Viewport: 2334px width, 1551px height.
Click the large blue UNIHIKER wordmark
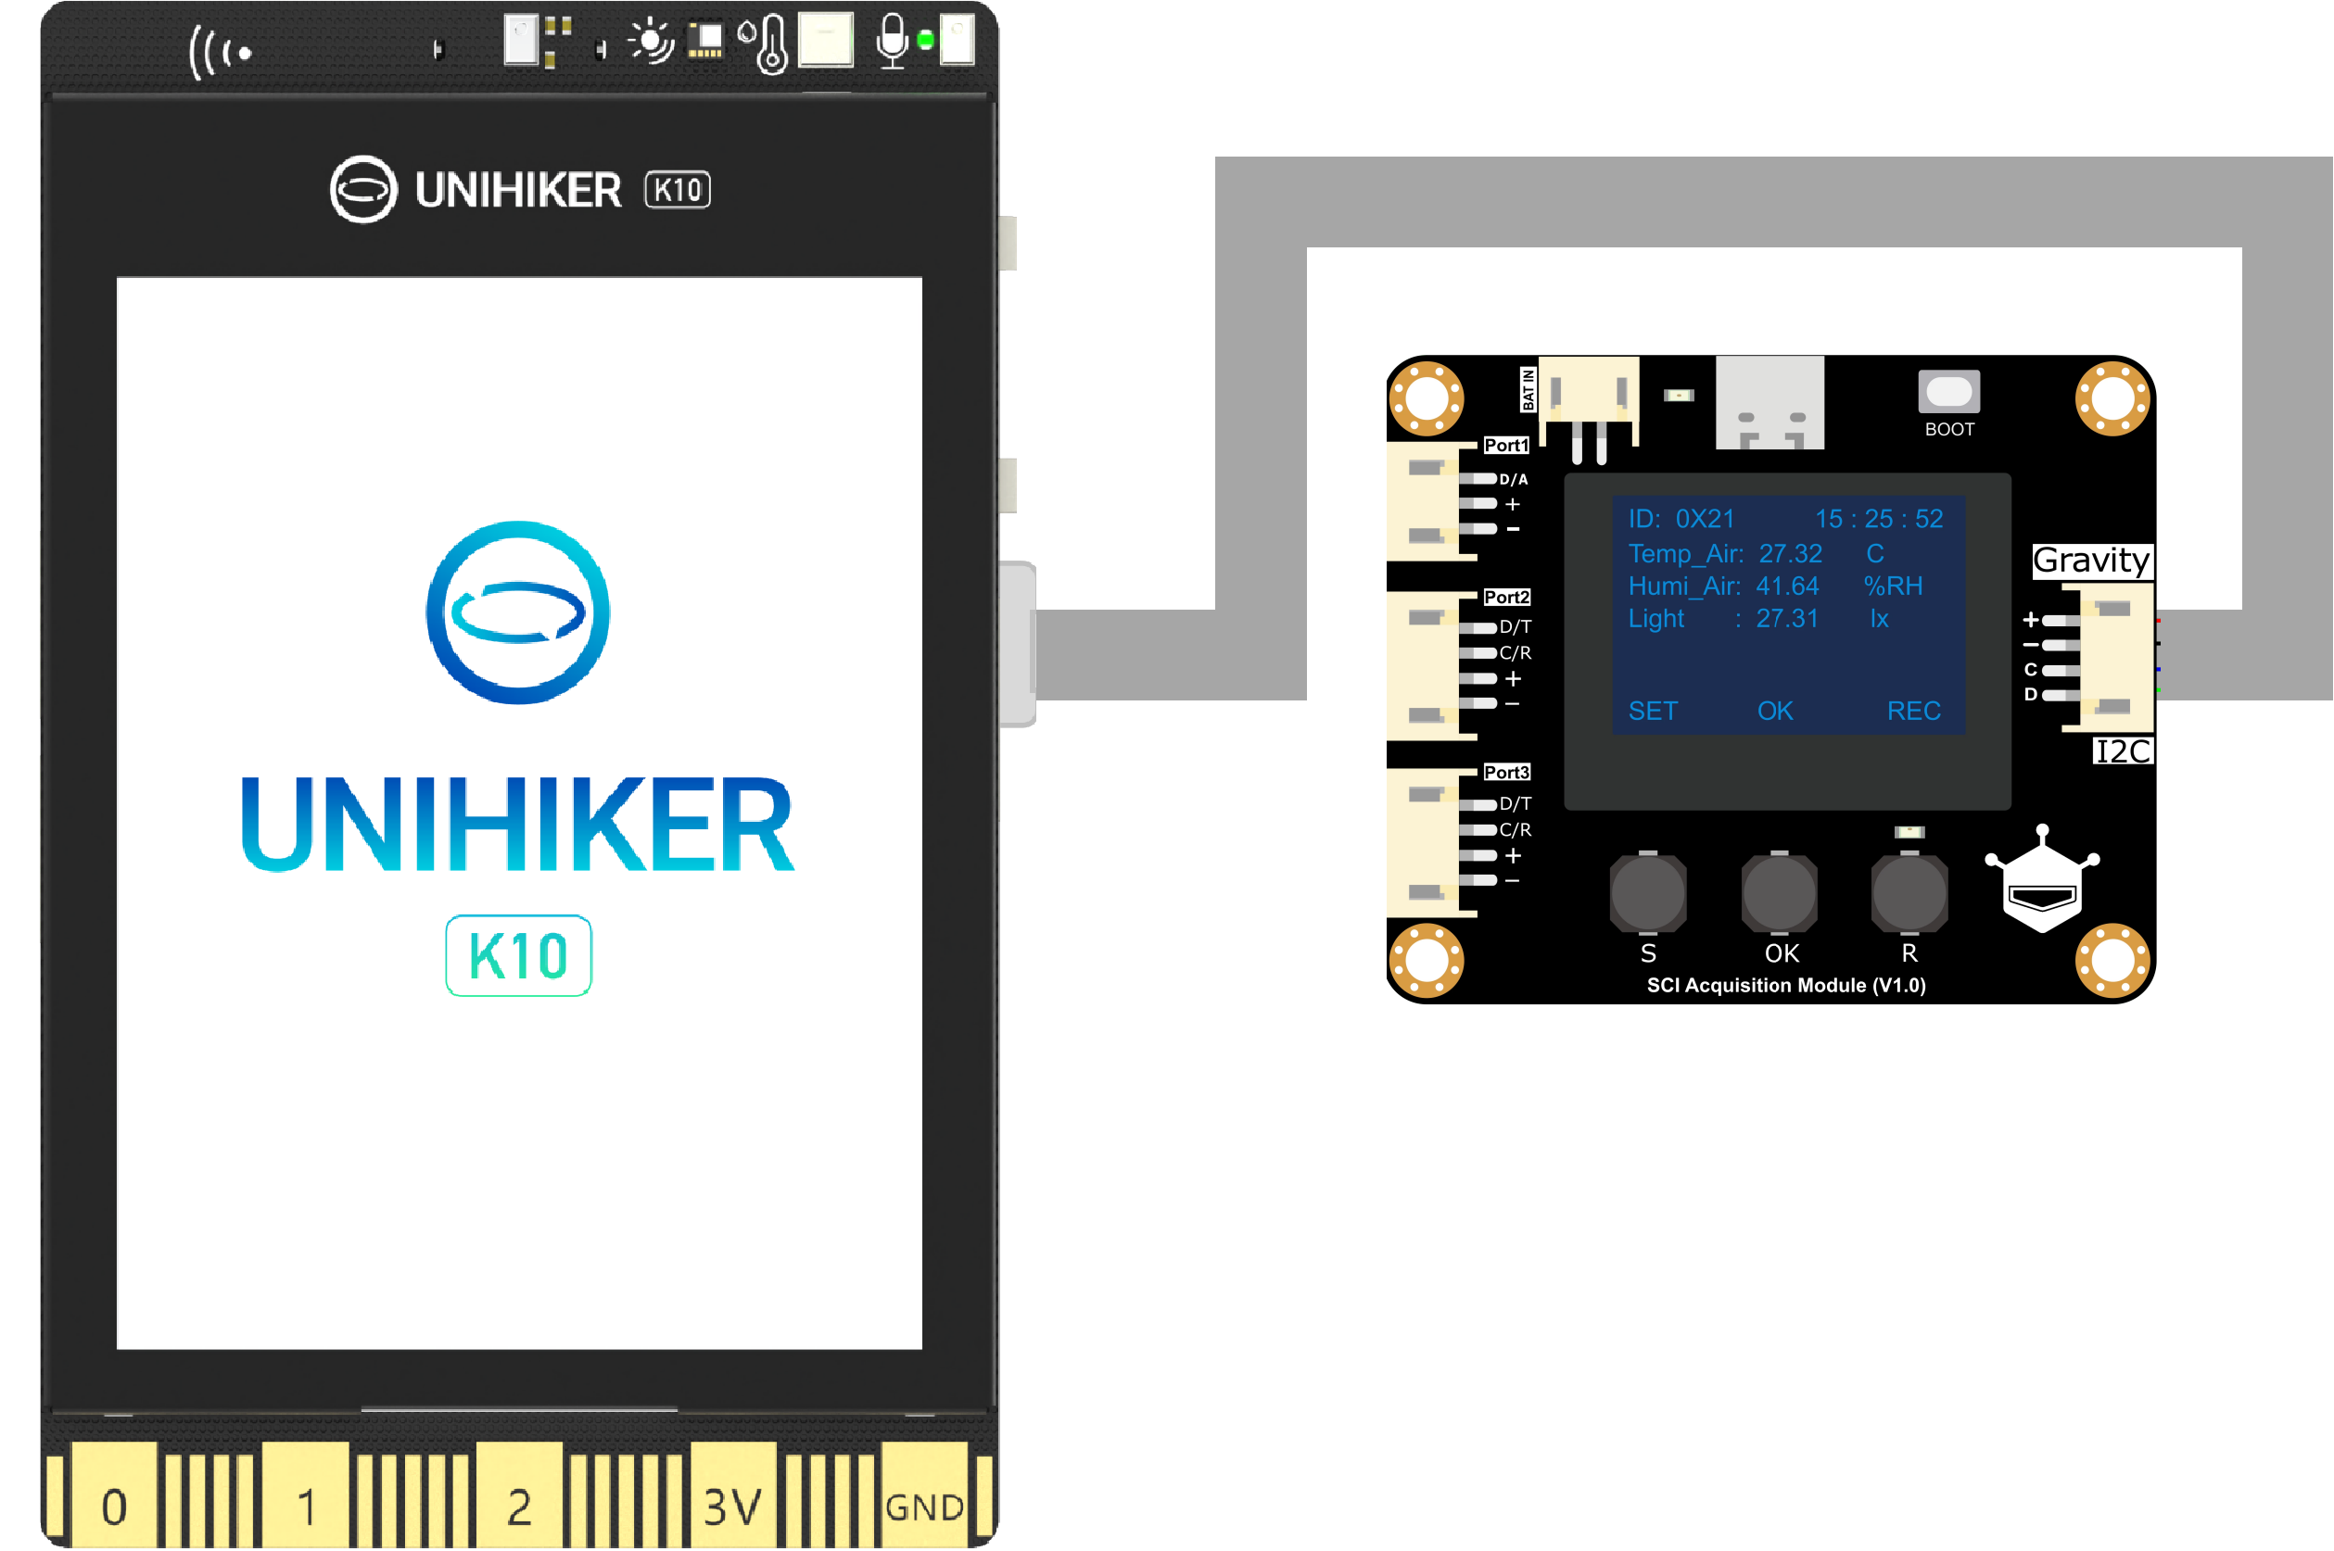coord(517,823)
